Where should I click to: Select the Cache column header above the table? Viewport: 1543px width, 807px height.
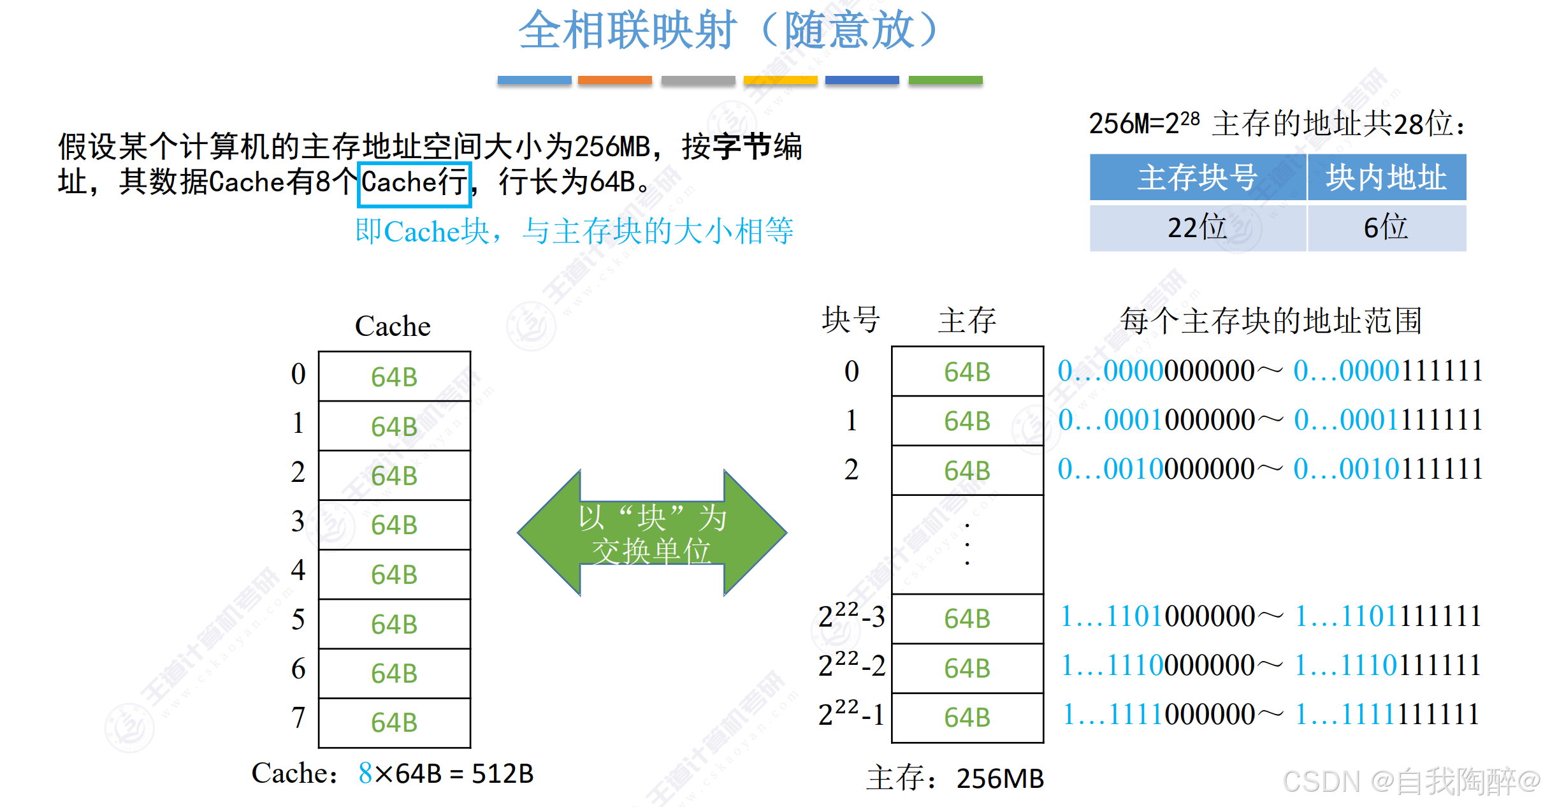[x=393, y=326]
